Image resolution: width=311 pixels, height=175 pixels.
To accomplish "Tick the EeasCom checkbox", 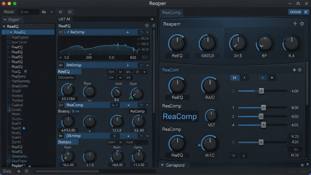I will point(9,86).
